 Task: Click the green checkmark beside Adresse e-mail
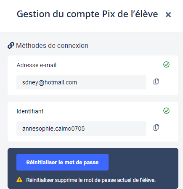tap(166, 65)
